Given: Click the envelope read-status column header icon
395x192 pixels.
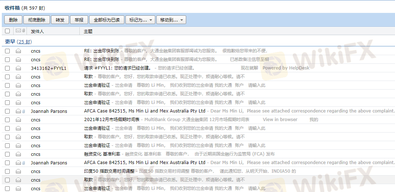Looking at the screenshot, I should tap(18, 30).
